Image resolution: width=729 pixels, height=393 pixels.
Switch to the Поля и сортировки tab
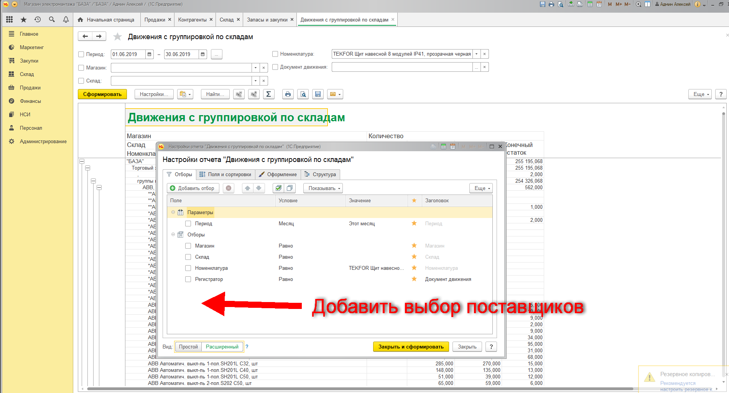click(225, 175)
